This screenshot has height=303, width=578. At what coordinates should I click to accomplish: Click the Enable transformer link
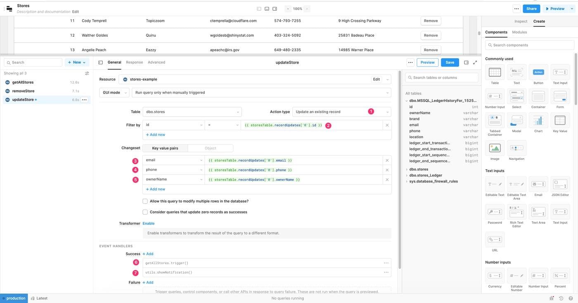point(148,223)
